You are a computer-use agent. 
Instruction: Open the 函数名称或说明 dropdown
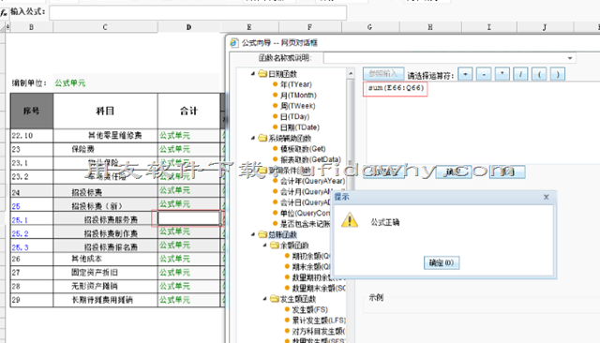(570, 58)
